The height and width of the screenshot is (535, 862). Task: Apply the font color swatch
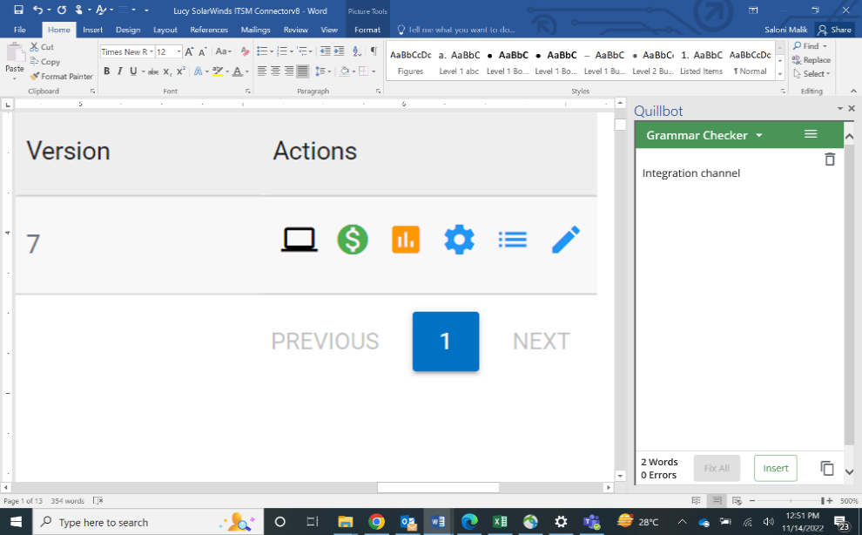(x=237, y=71)
